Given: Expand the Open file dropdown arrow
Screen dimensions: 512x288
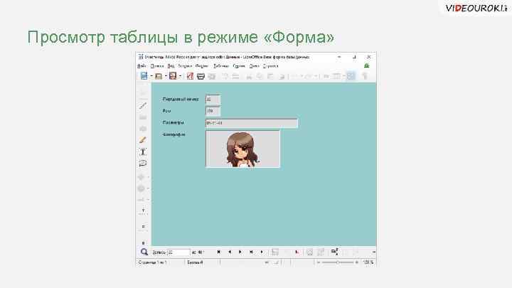Looking at the screenshot, I should 166,76.
